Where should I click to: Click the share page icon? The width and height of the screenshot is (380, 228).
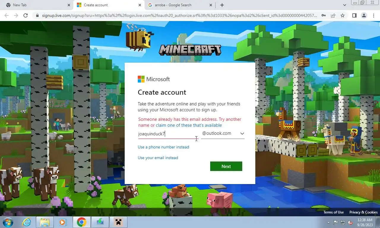tap(333, 15)
